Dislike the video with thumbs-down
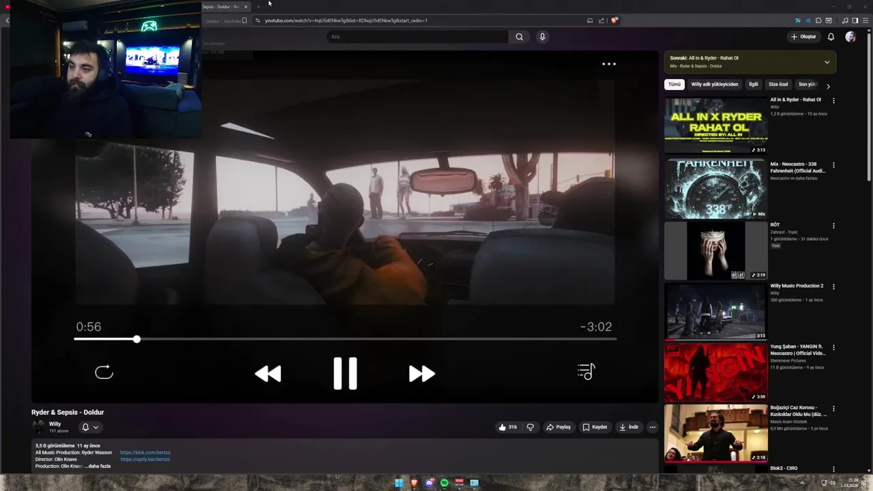 (530, 428)
